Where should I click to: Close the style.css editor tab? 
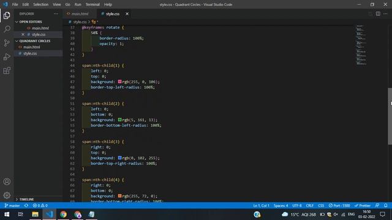[x=127, y=13]
